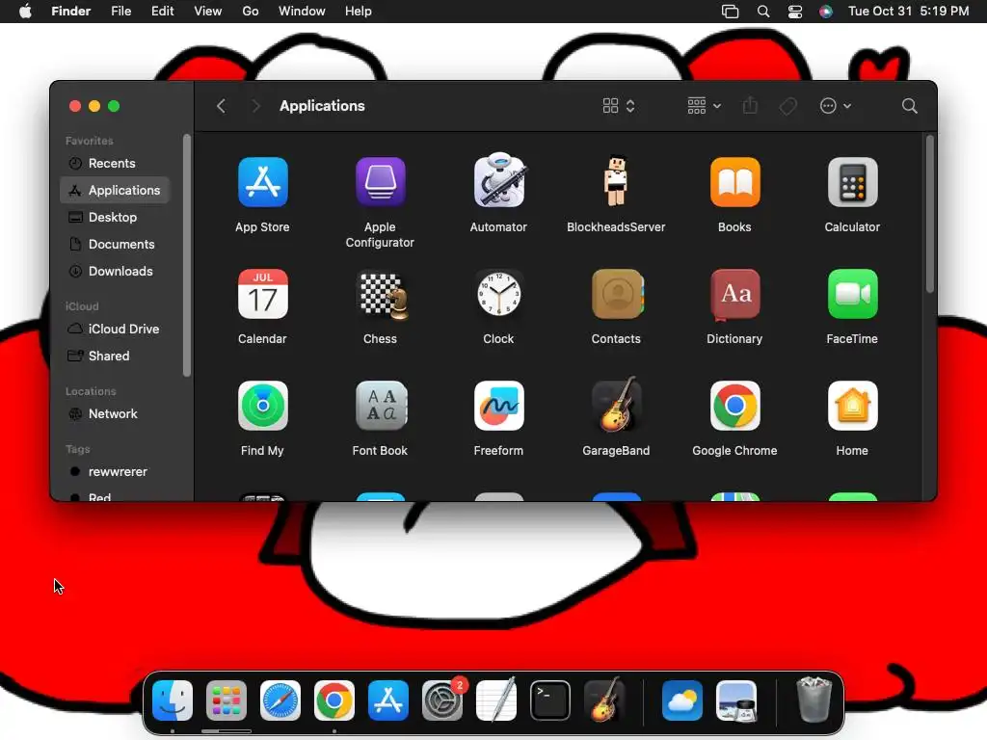Open the Apple menu

coord(25,12)
